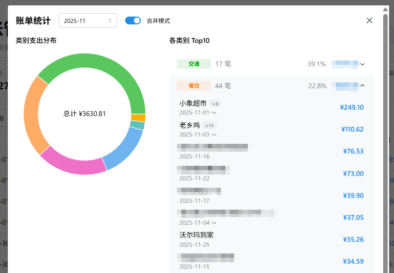Click trend icon beside date 2025-11-03
Viewport: 394px width, 273px height.
pos(214,135)
